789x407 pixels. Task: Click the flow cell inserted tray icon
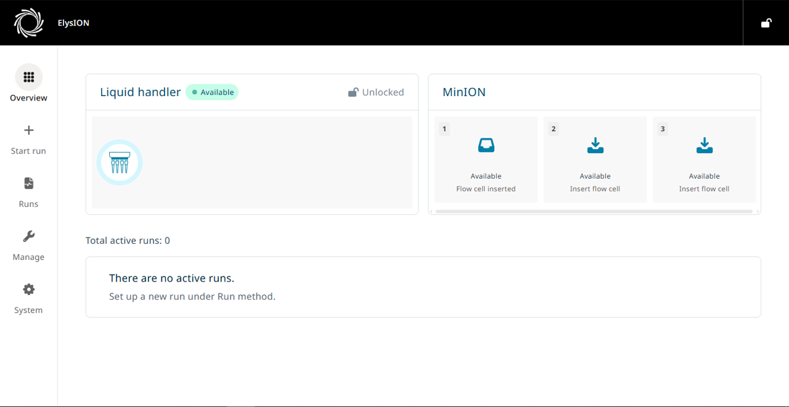tap(486, 145)
